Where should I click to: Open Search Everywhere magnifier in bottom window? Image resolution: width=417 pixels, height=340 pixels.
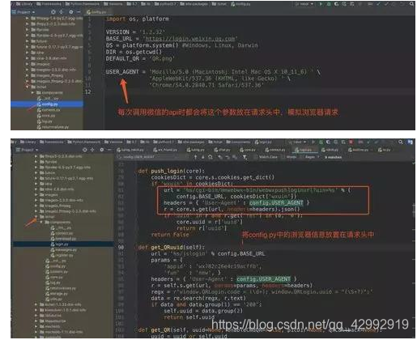click(401, 142)
